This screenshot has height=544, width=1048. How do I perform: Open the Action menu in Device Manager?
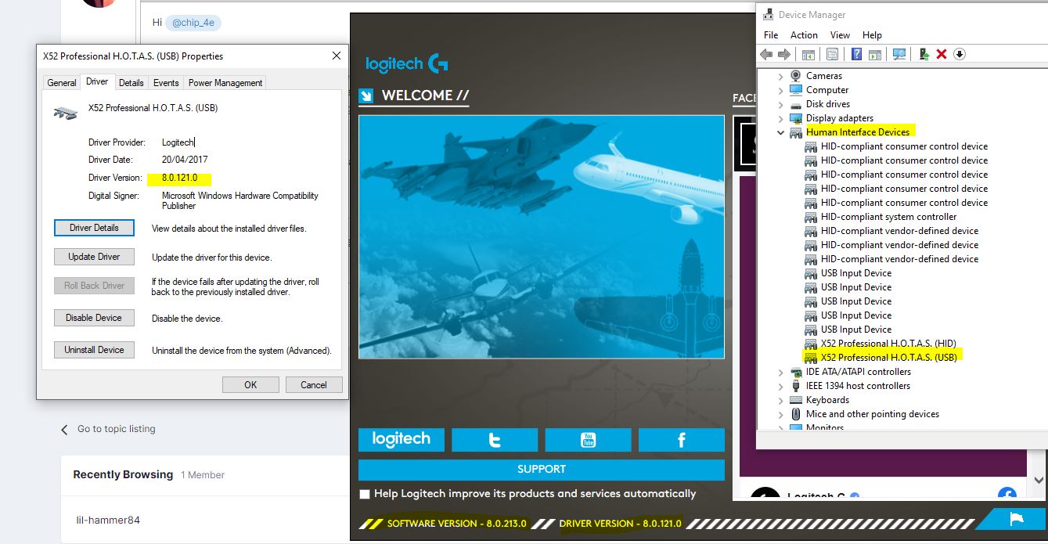coord(804,35)
